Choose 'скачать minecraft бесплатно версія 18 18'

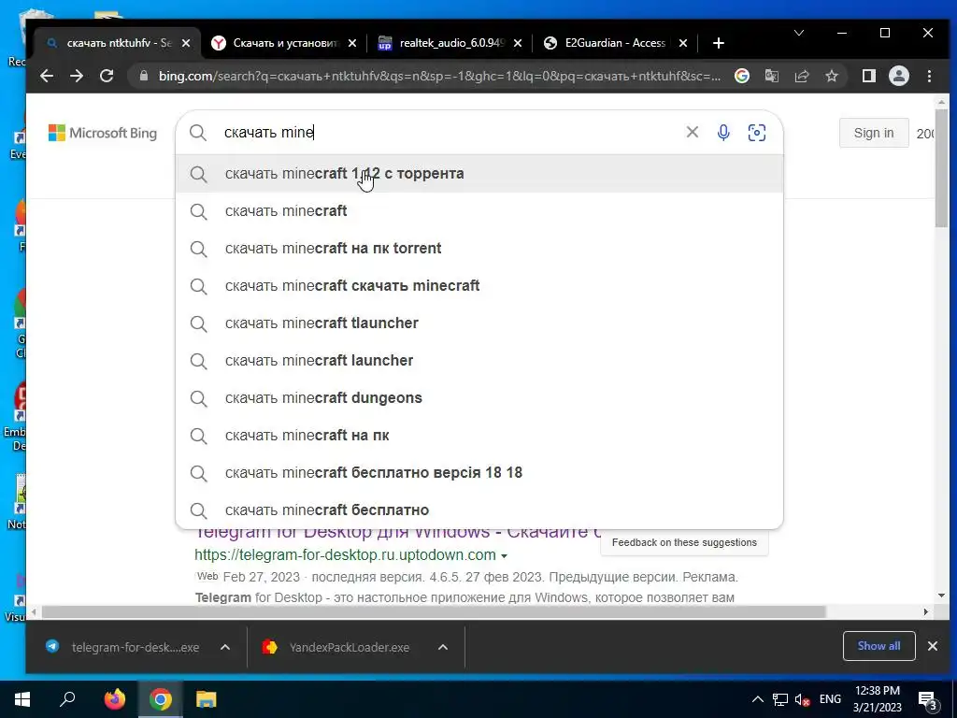(479, 472)
